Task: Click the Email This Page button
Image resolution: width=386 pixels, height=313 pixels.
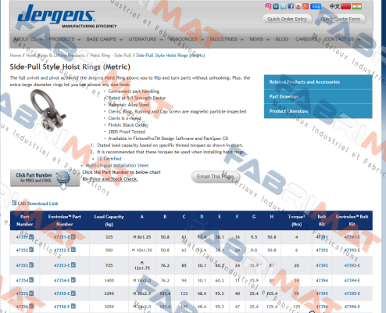Action: point(216,177)
